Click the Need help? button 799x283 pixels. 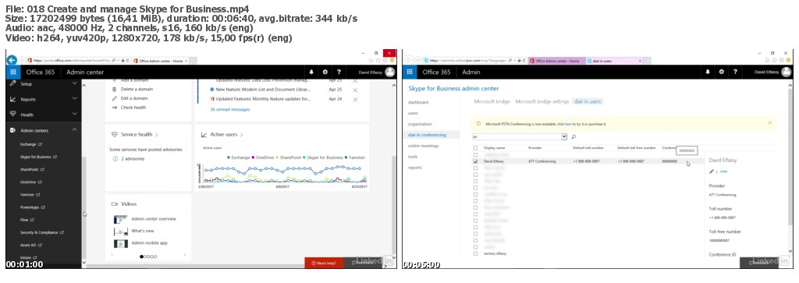[323, 263]
